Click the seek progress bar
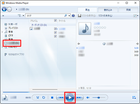Screen dimensions: 140x104 point(70,92)
